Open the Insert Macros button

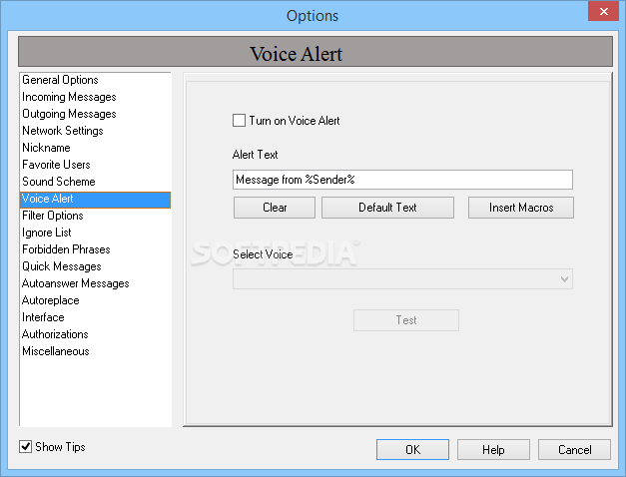521,208
